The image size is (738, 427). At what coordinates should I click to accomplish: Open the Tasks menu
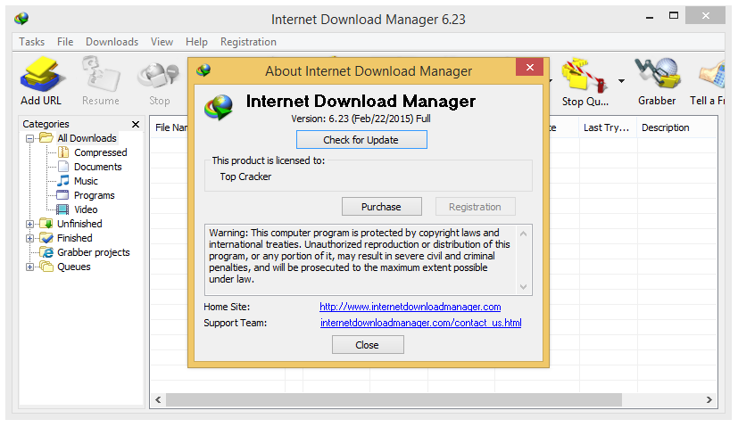31,42
